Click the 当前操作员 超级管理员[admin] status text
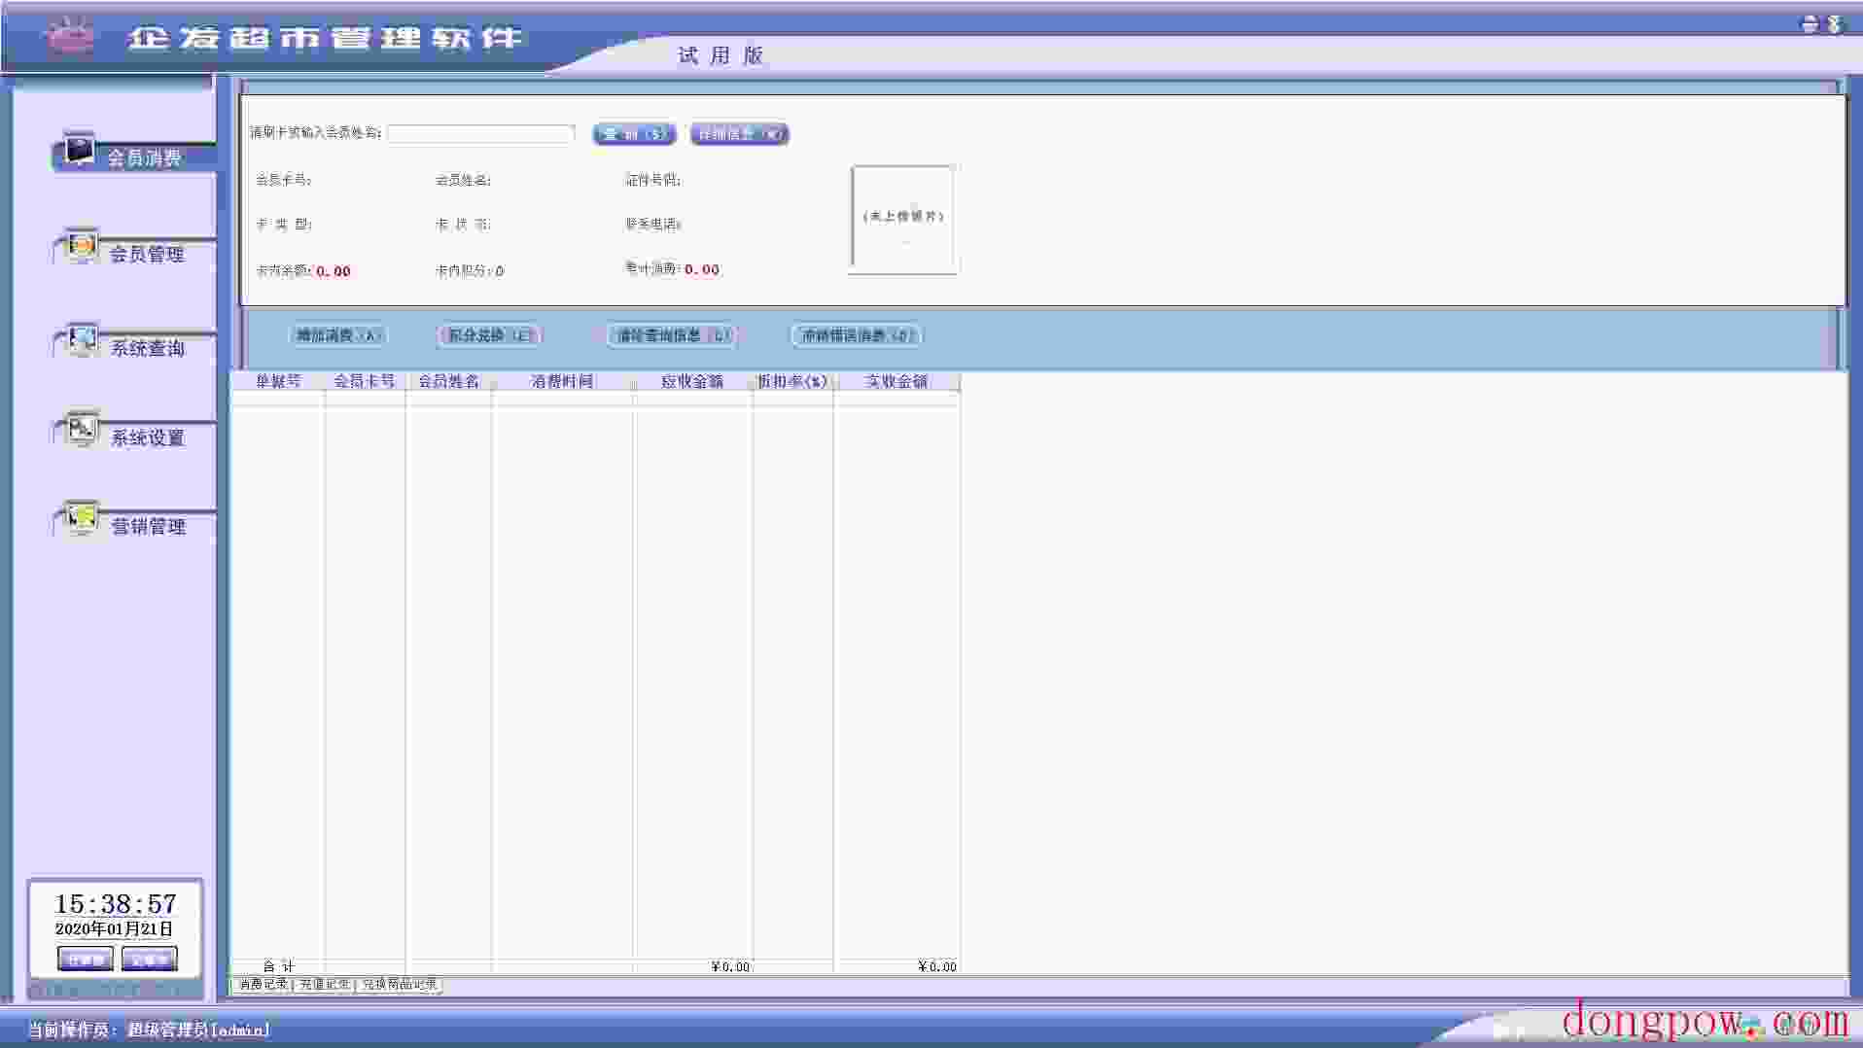1863x1048 pixels. [x=149, y=1030]
